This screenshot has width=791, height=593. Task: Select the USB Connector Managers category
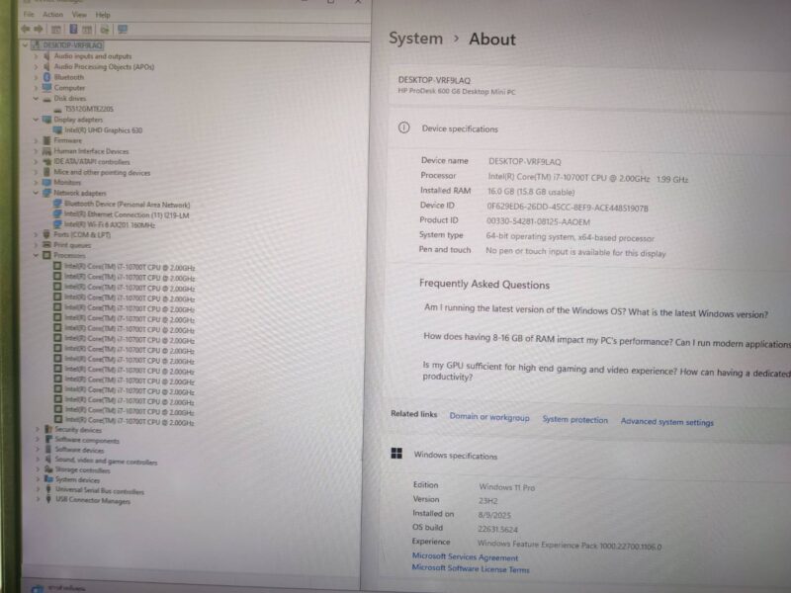coord(93,501)
